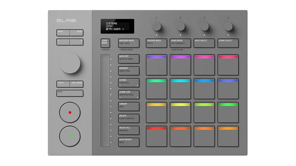
Task: Click the right arrow navigation button
Action: coord(76,42)
